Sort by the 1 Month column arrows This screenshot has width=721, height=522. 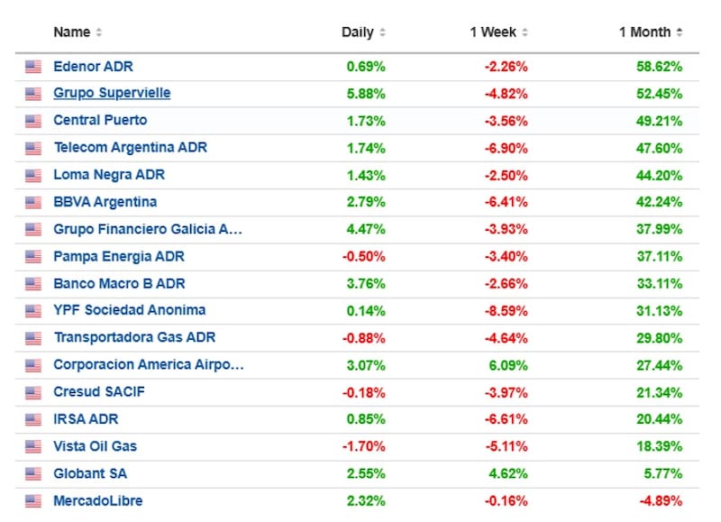(679, 32)
